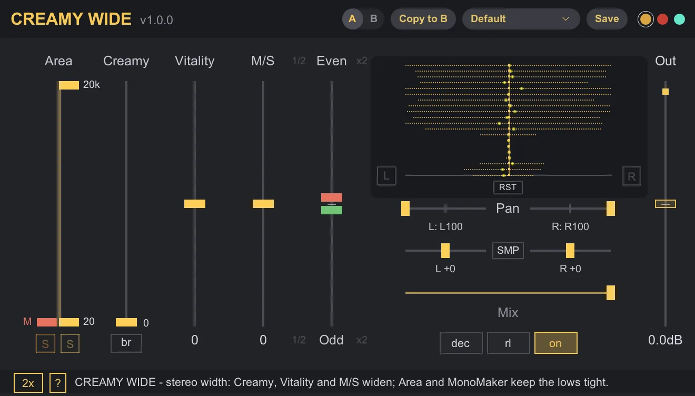Click the Vitality slider handle
This screenshot has height=396, width=695.
[x=195, y=204]
